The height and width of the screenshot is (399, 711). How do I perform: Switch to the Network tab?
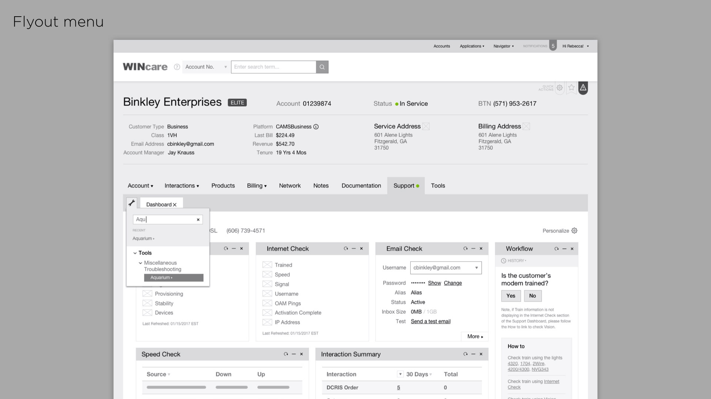290,186
